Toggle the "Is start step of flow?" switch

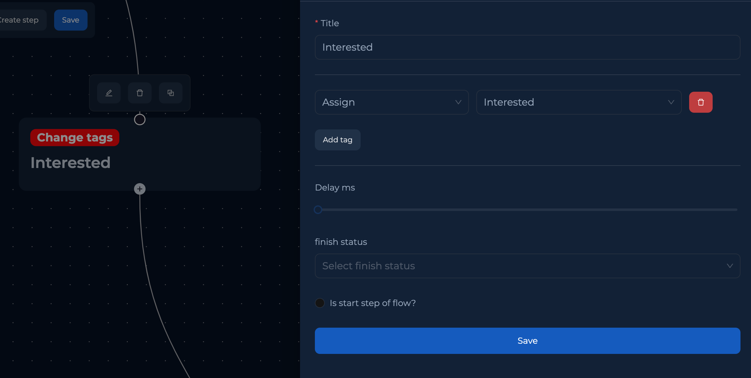coord(320,303)
